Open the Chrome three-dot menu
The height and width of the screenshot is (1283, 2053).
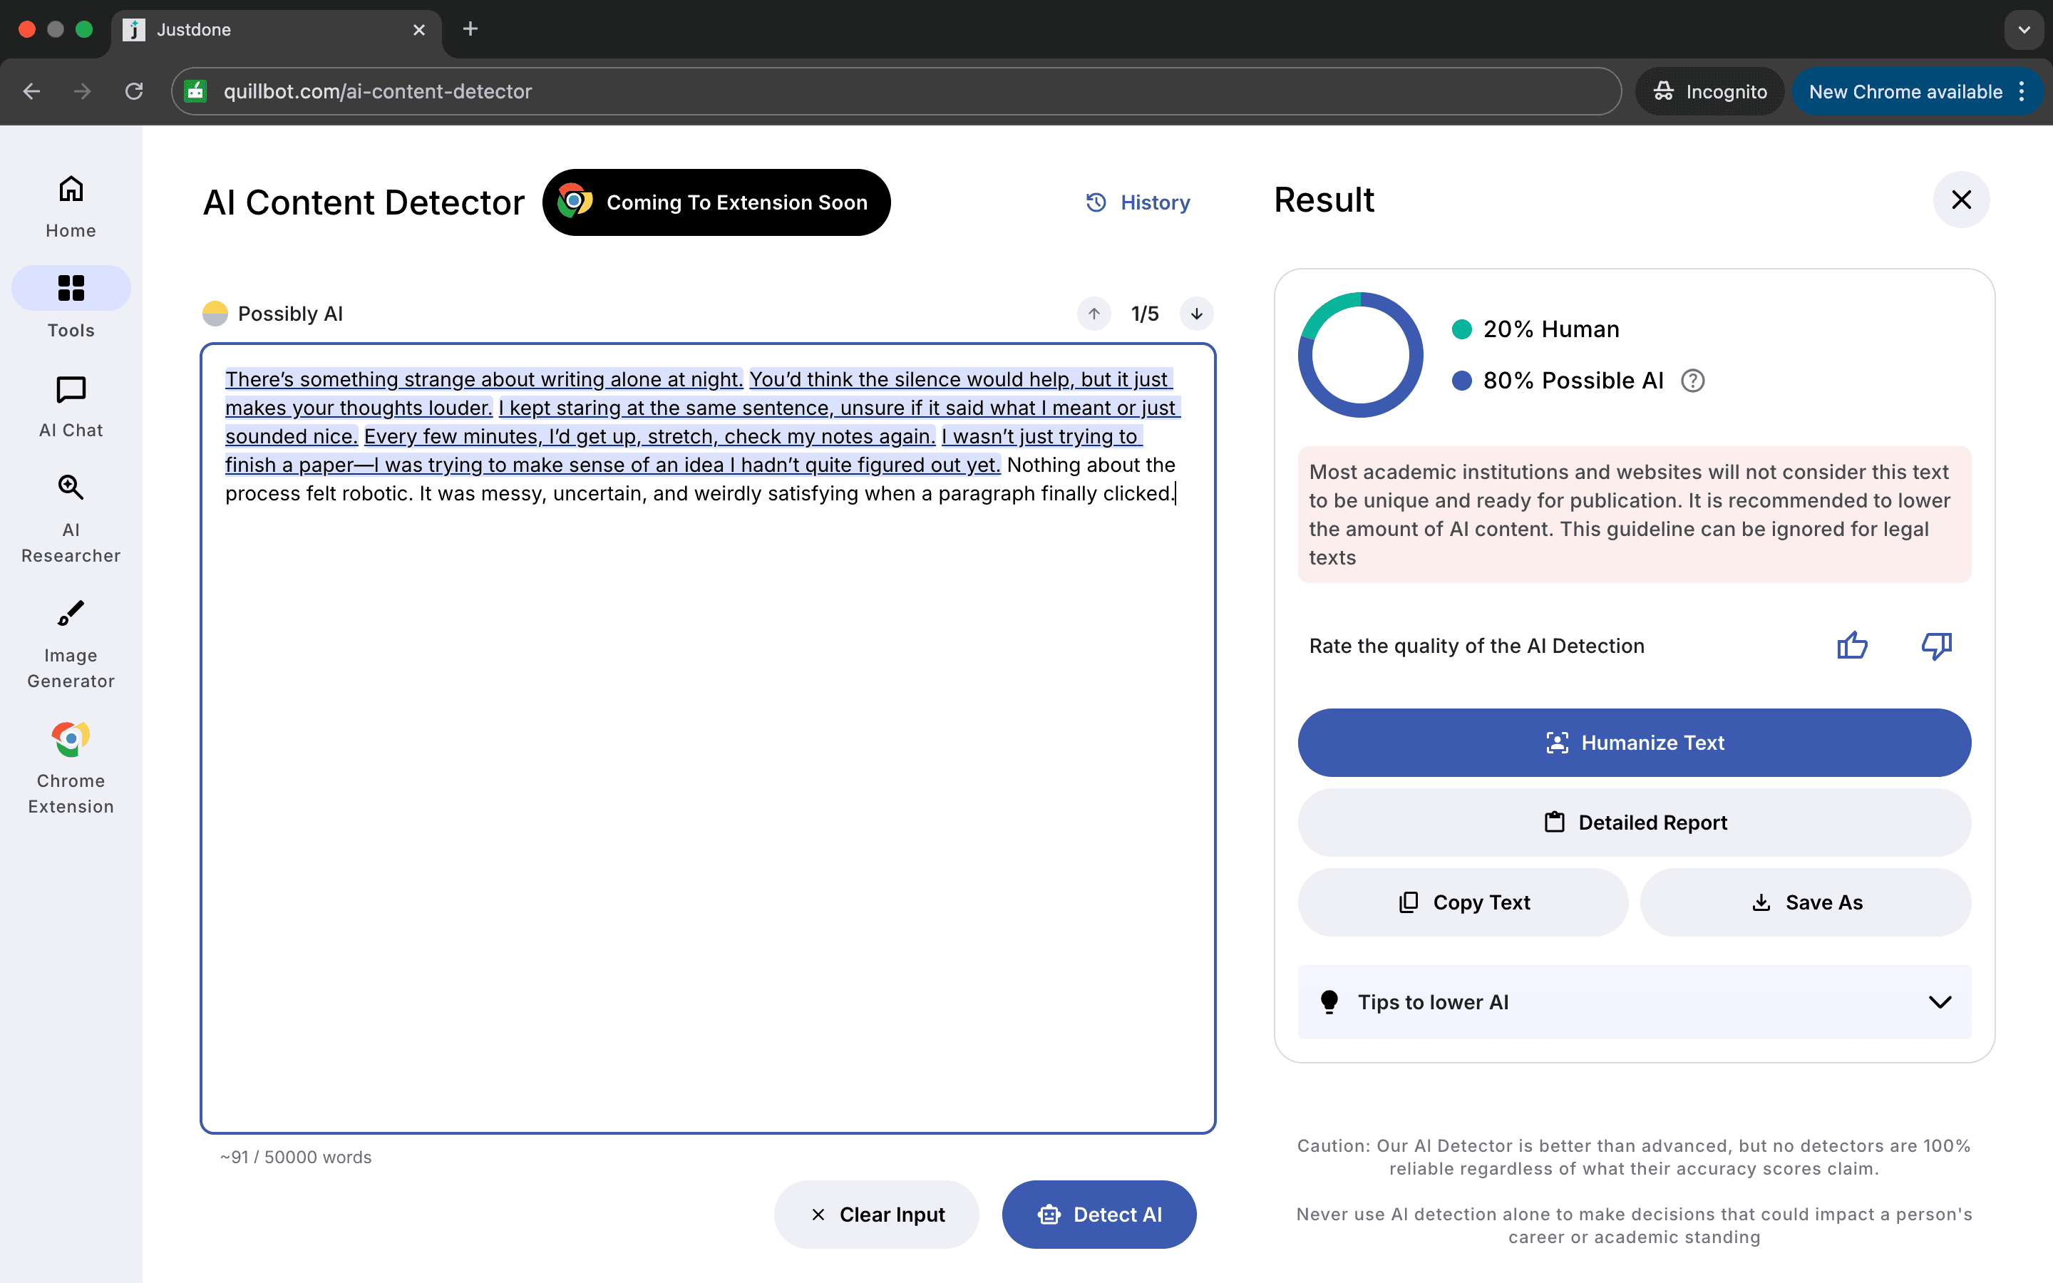click(x=2022, y=92)
